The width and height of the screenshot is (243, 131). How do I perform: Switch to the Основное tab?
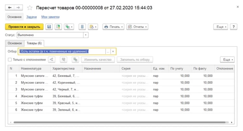15,43
